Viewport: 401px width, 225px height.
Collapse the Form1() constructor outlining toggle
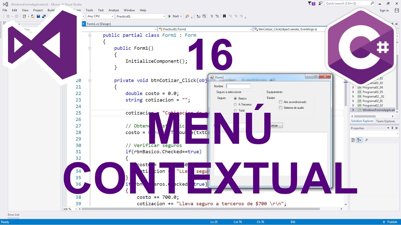coord(90,48)
